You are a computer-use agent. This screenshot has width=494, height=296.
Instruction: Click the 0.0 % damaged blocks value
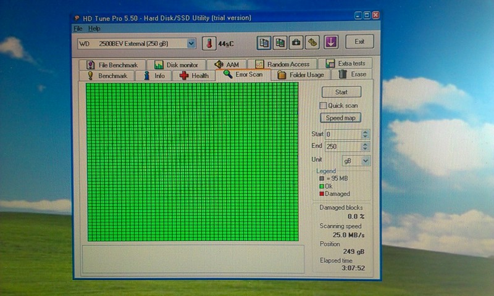tap(356, 216)
